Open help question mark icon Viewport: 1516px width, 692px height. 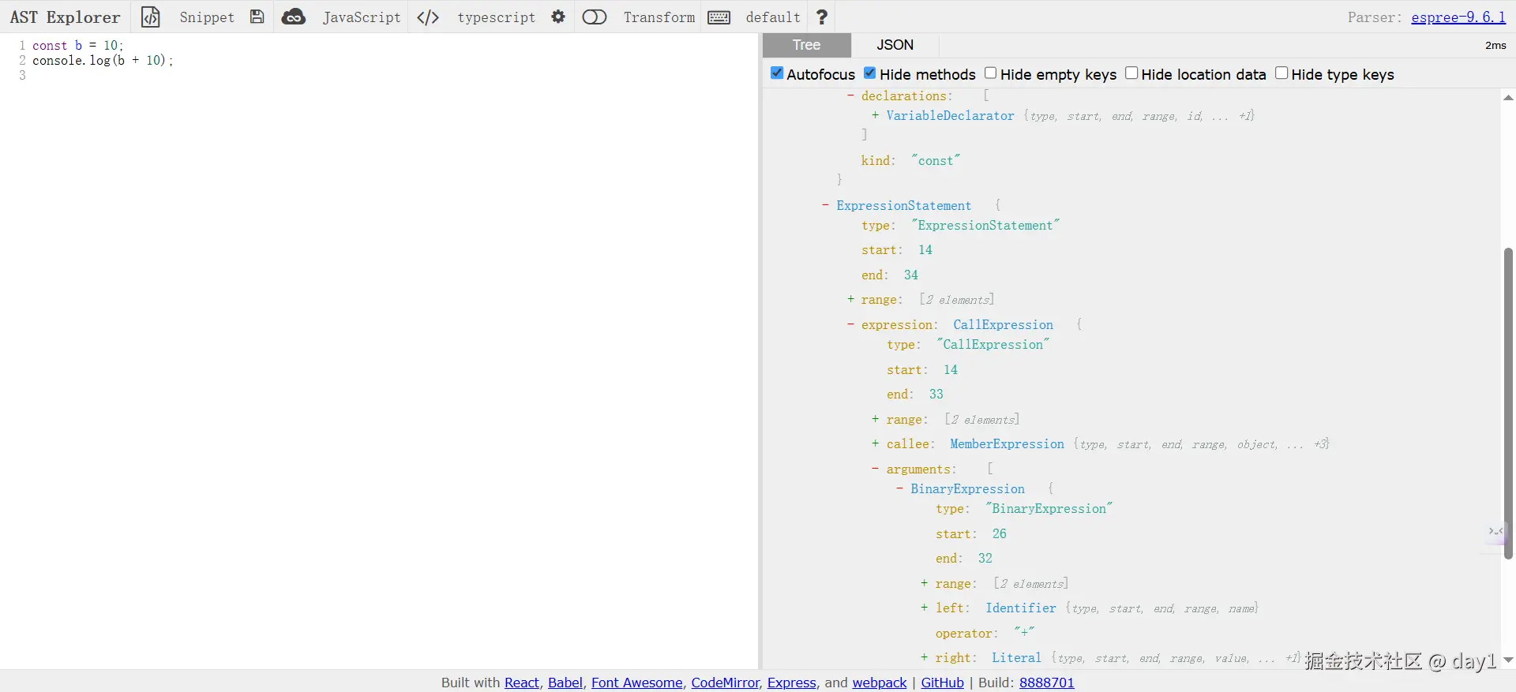coord(822,17)
